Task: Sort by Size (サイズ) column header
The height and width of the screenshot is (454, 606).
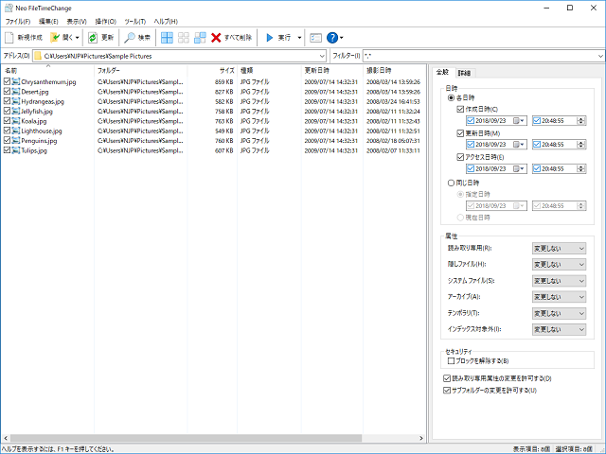Action: pos(212,70)
